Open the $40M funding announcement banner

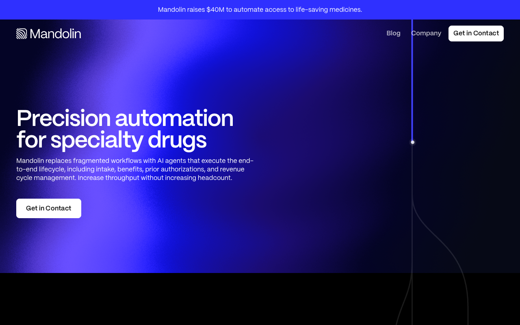(x=260, y=10)
